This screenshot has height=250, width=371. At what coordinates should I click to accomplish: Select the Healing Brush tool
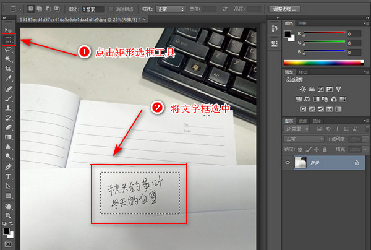click(x=8, y=89)
